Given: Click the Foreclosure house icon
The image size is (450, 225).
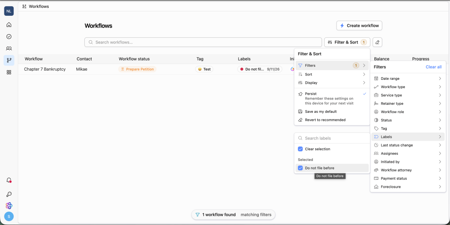Looking at the screenshot, I should coord(376,187).
